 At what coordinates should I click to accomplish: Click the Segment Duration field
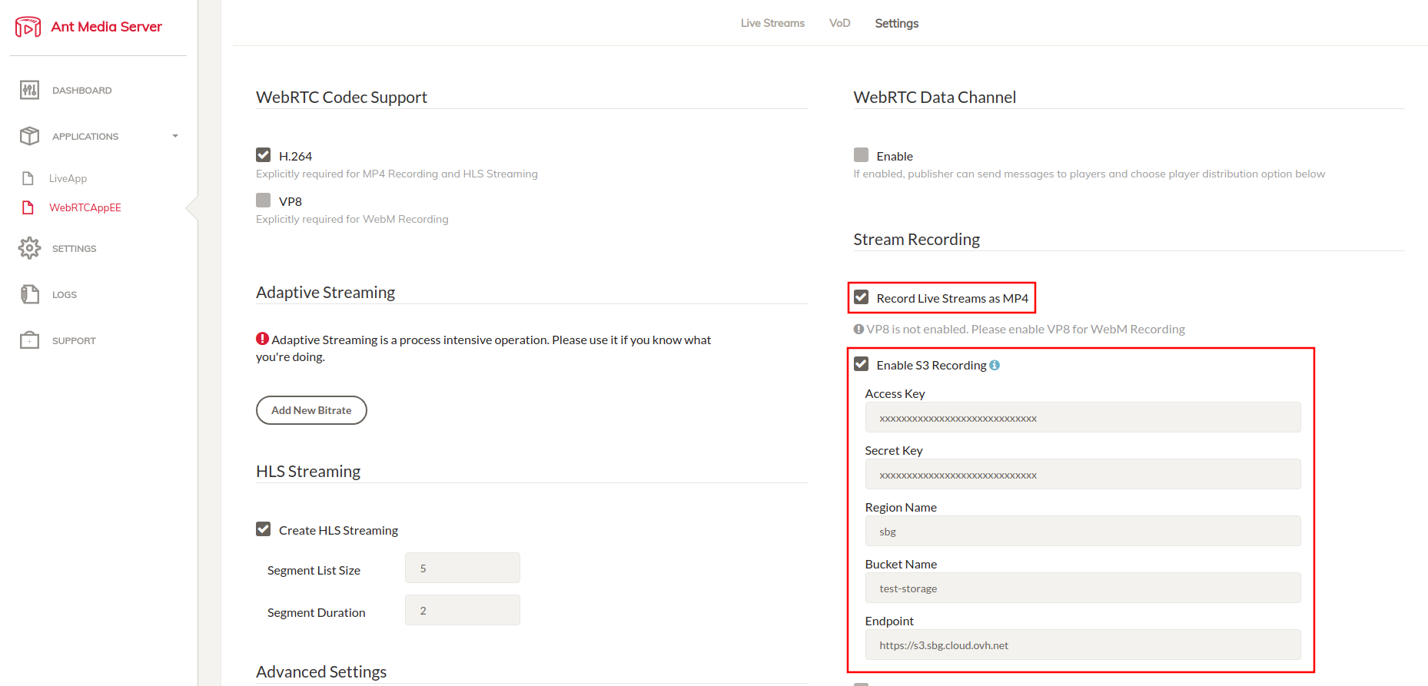coord(463,610)
